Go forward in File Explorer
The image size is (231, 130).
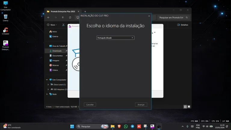point(56,17)
